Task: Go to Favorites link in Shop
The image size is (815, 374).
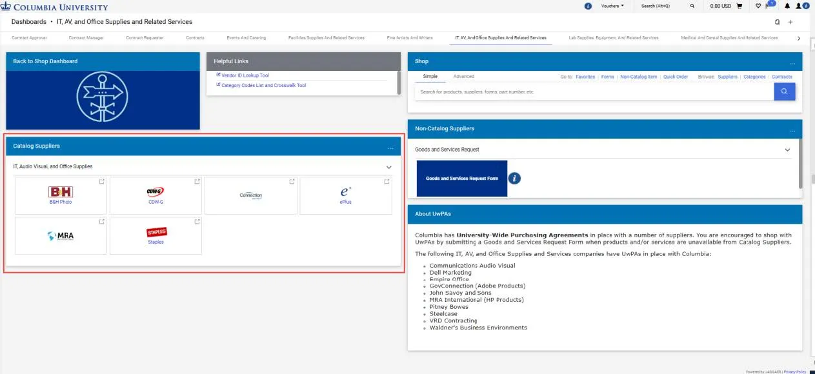Action: [585, 77]
